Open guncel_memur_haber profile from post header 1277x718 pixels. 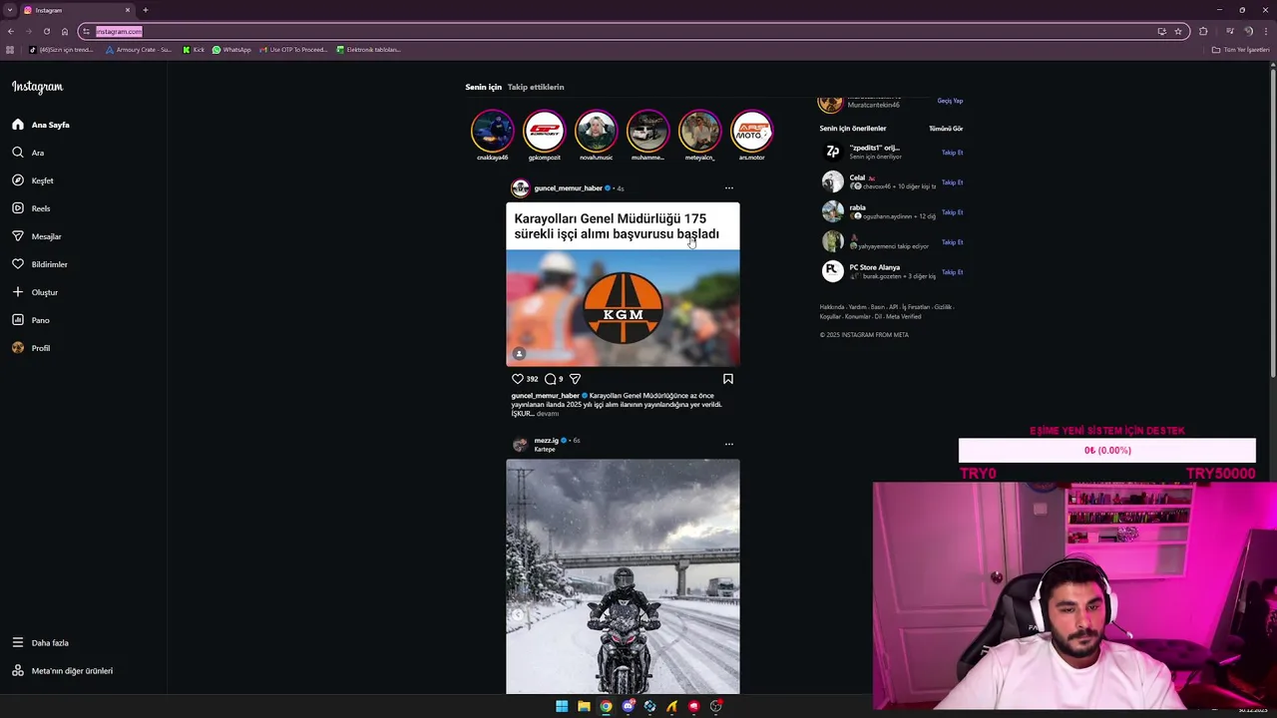click(568, 188)
